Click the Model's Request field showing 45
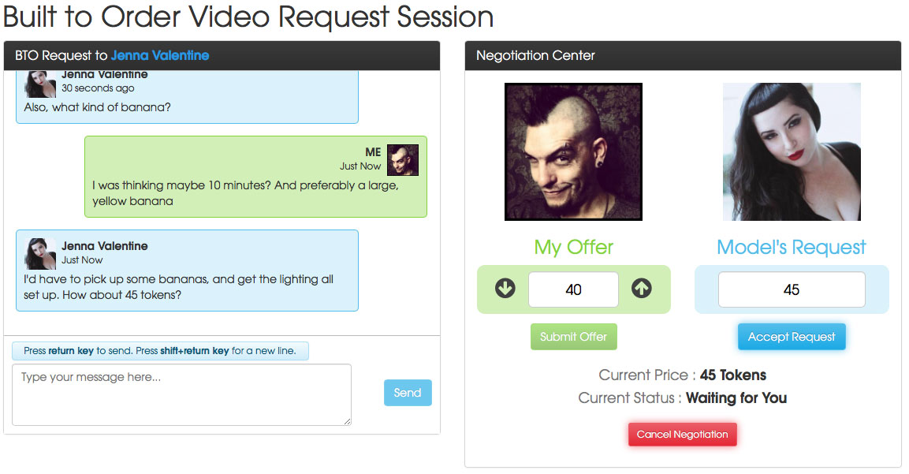909x474 pixels. [x=792, y=289]
